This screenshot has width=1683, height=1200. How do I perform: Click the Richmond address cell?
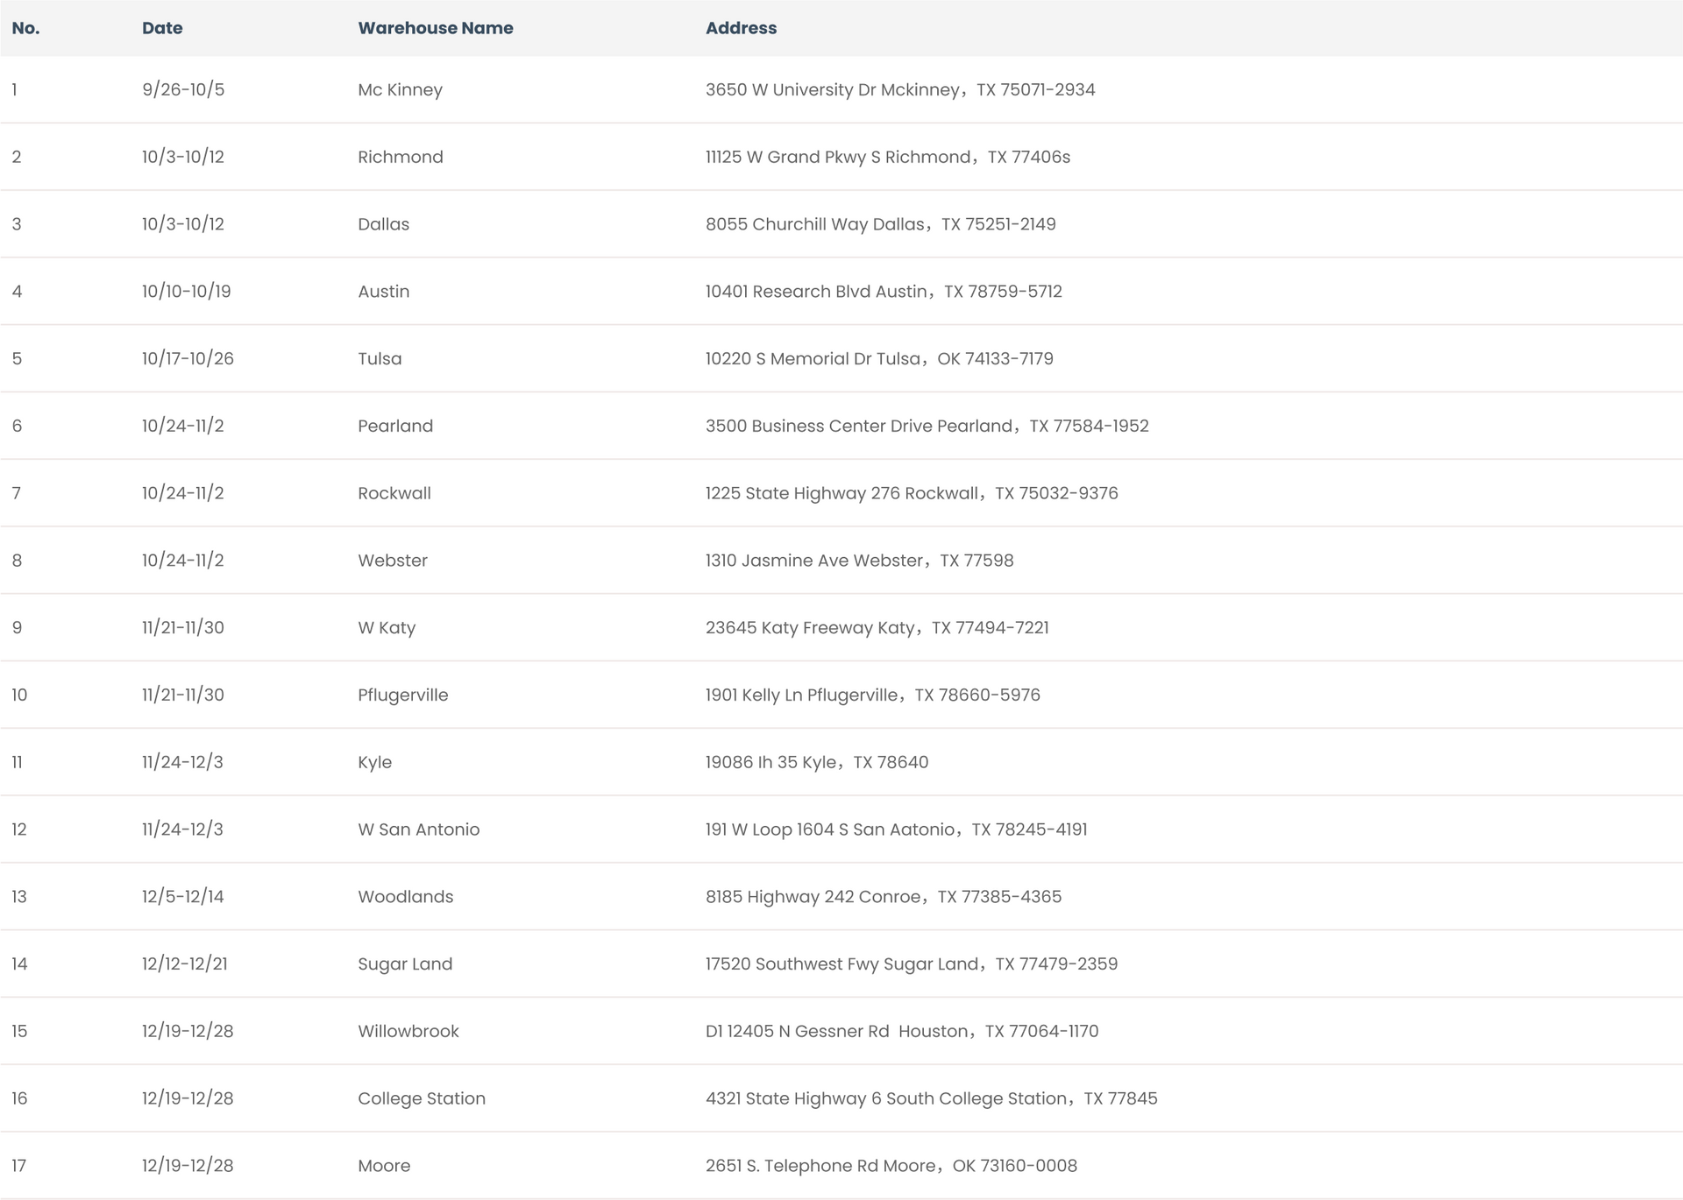pos(887,157)
